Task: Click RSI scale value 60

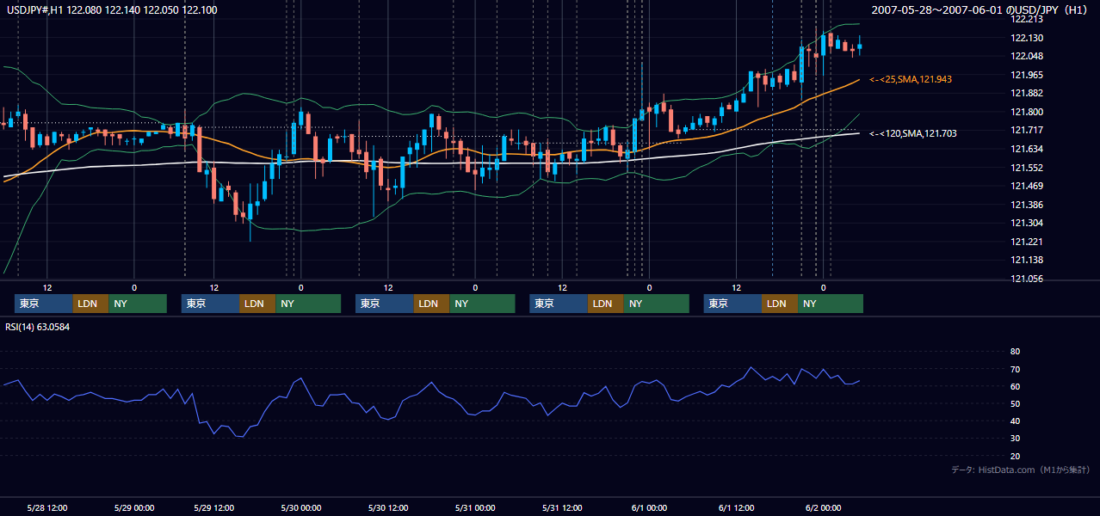Action: pyautogui.click(x=1015, y=386)
